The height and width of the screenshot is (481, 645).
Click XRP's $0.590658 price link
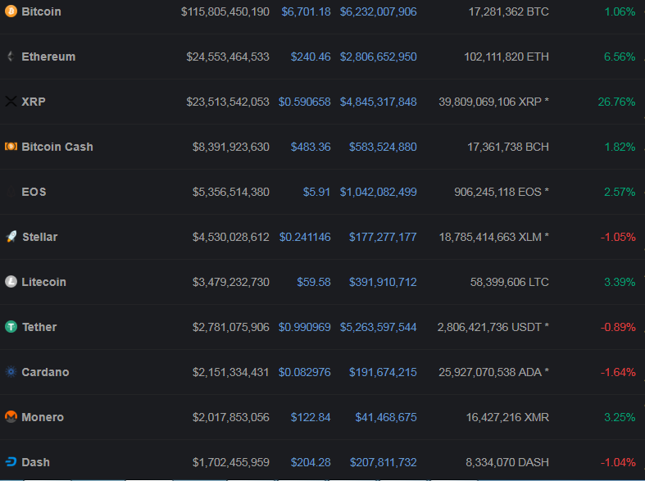point(305,102)
